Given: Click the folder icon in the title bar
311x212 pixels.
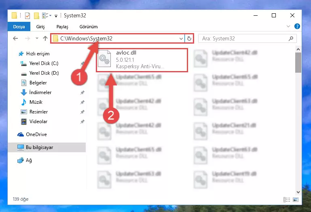Looking at the screenshot, I should tap(14, 15).
